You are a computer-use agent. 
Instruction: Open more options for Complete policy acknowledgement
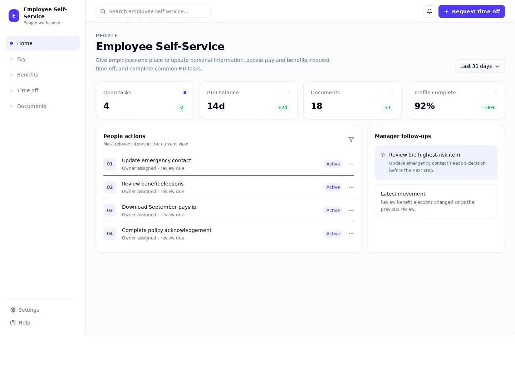tap(351, 234)
